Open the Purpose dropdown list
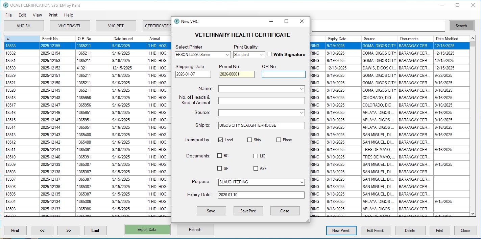481x239 pixels. (302, 182)
